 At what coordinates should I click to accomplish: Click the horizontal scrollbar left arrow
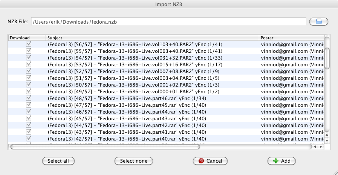pyautogui.click(x=315, y=147)
